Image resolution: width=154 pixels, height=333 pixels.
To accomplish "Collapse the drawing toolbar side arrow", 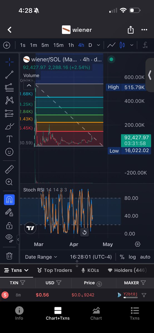I will [18, 239].
